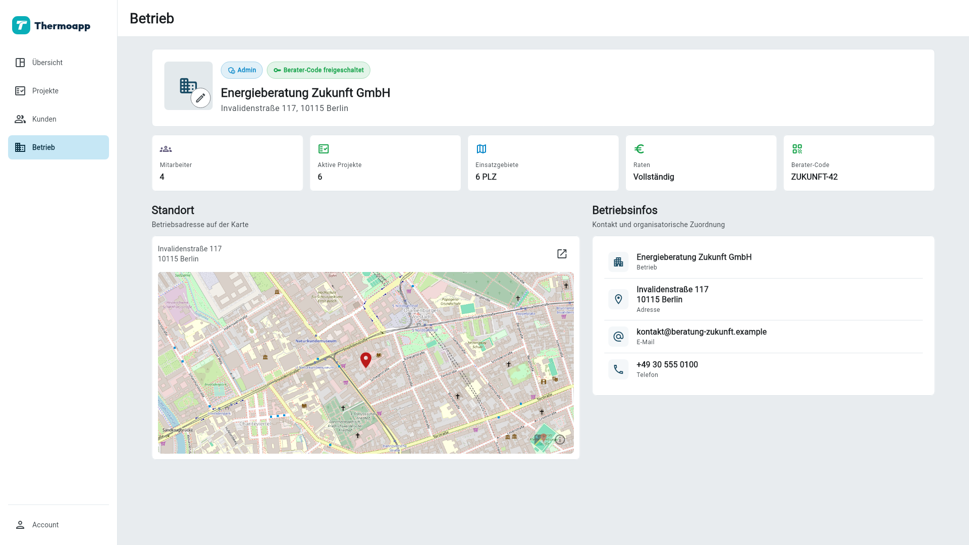The width and height of the screenshot is (969, 545).
Task: Click the Kunden people sidebar icon
Action: pos(20,119)
